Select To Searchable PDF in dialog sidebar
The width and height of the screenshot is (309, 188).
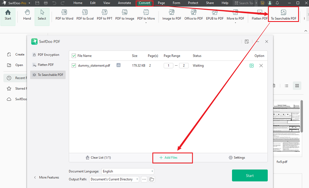48,75
